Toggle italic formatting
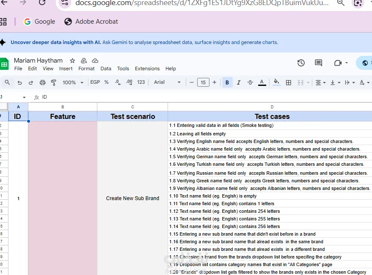372x275 pixels. (239, 82)
